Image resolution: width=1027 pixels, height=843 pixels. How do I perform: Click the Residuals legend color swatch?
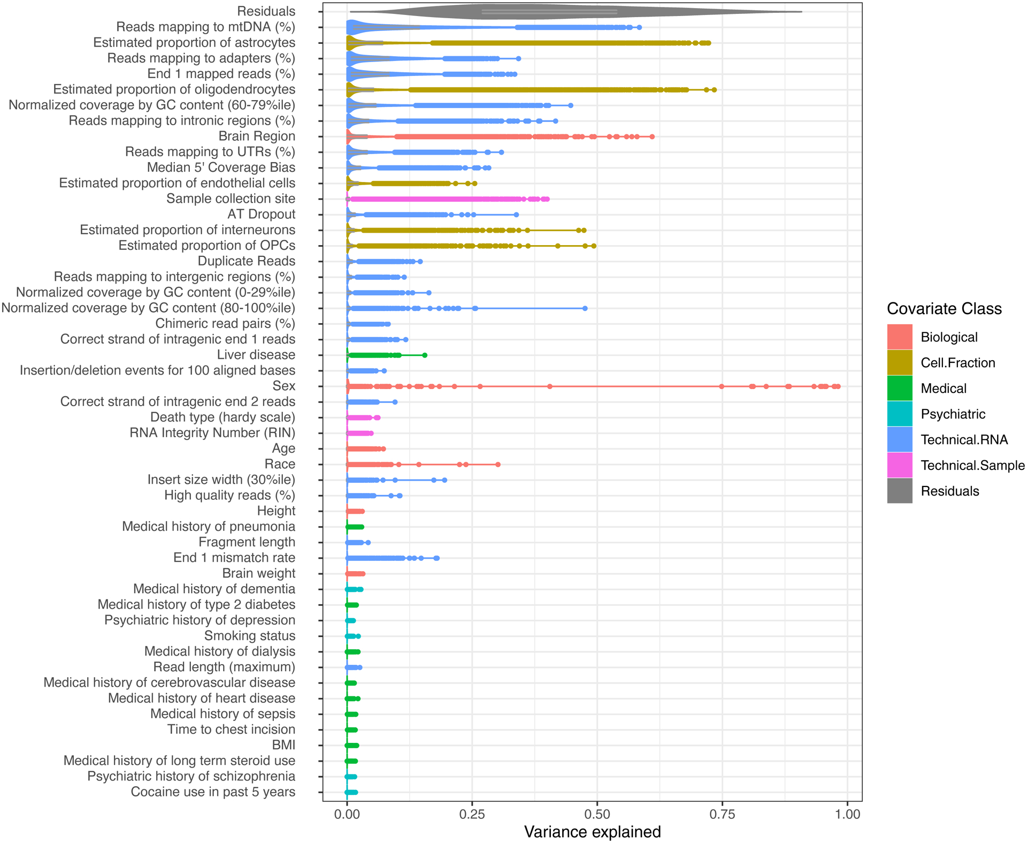point(900,491)
